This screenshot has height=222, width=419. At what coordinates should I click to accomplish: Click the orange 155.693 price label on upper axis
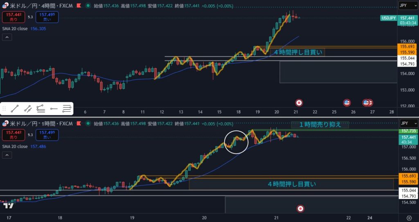408,47
